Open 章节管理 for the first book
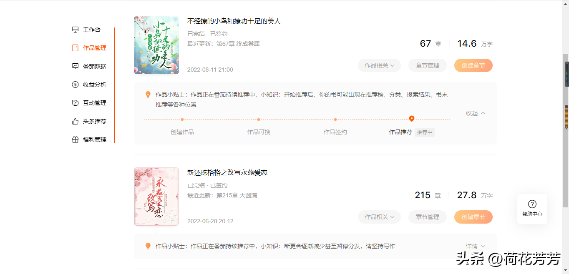The width and height of the screenshot is (569, 274). [x=428, y=65]
